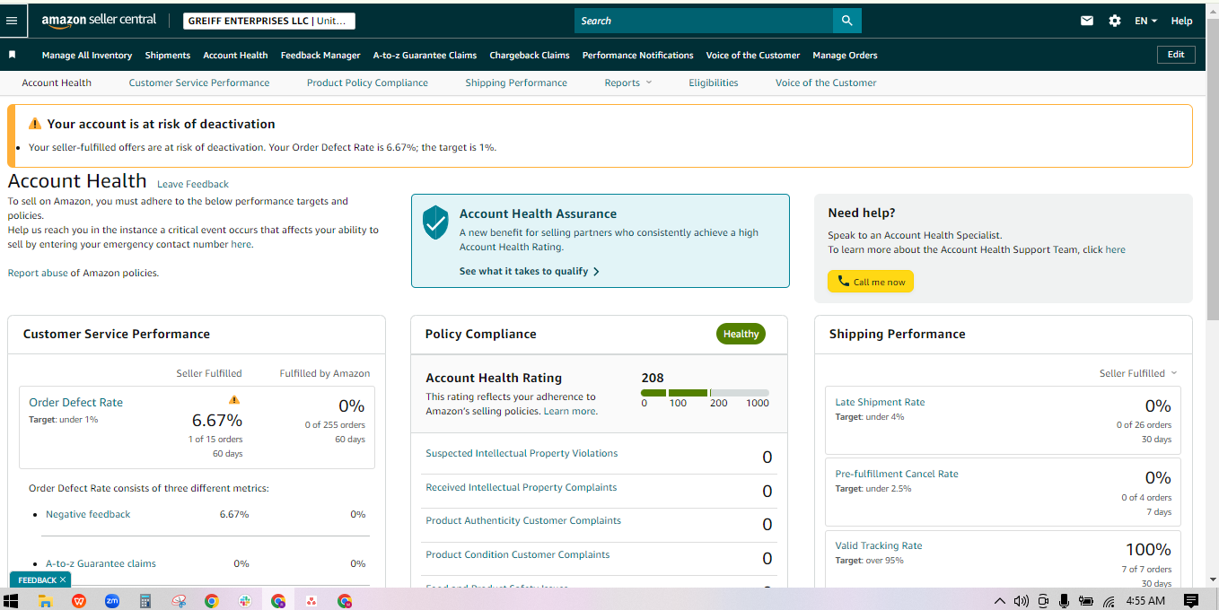Open Performance Notifications menu item
The height and width of the screenshot is (610, 1219).
pos(638,55)
